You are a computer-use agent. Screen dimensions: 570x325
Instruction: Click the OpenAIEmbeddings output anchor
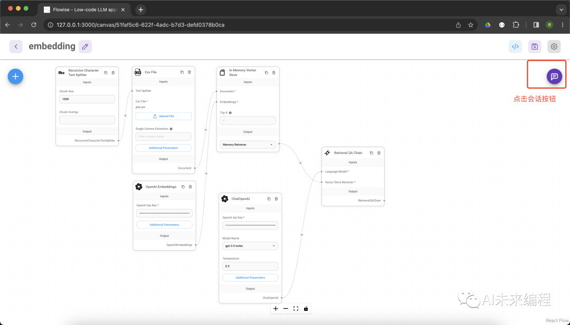pyautogui.click(x=196, y=245)
